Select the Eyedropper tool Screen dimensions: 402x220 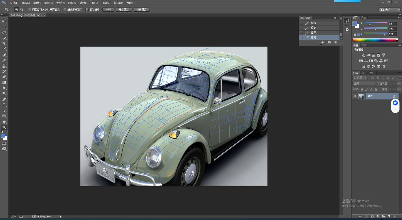tap(4, 49)
